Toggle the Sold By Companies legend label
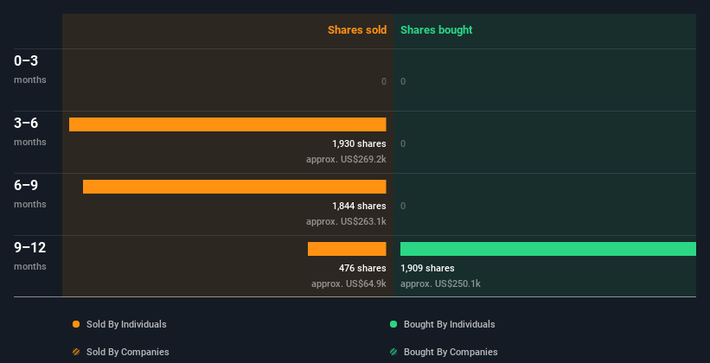710x363 pixels. pyautogui.click(x=128, y=352)
